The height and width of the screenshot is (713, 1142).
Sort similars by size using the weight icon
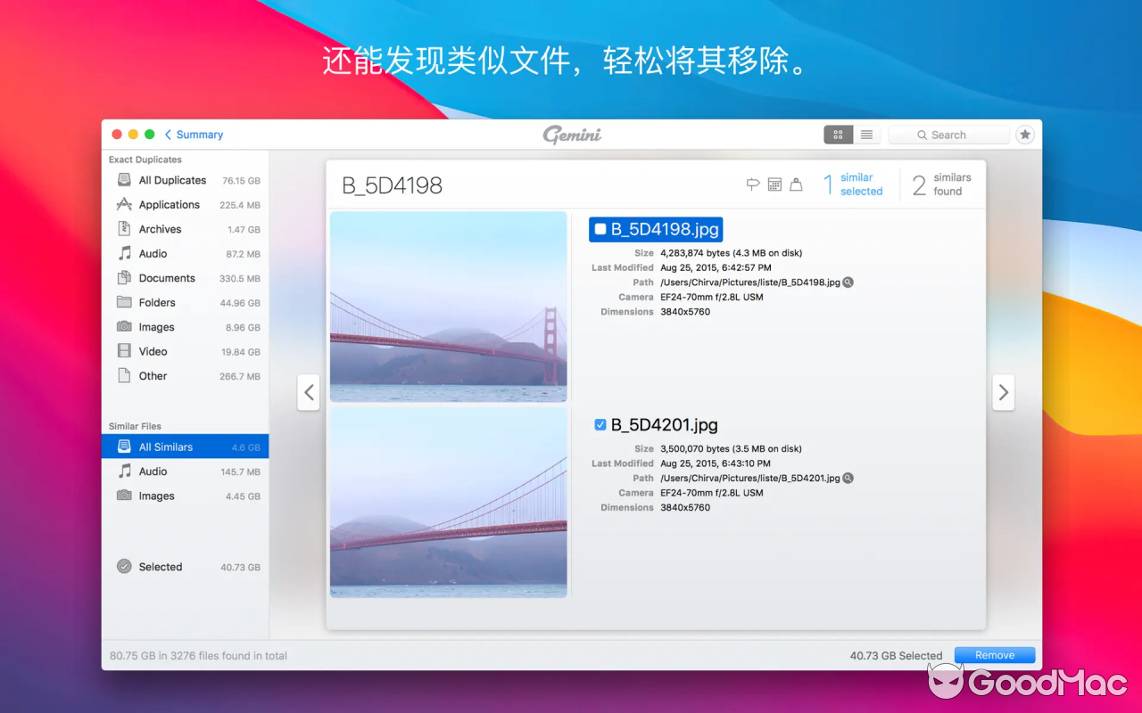(x=797, y=184)
